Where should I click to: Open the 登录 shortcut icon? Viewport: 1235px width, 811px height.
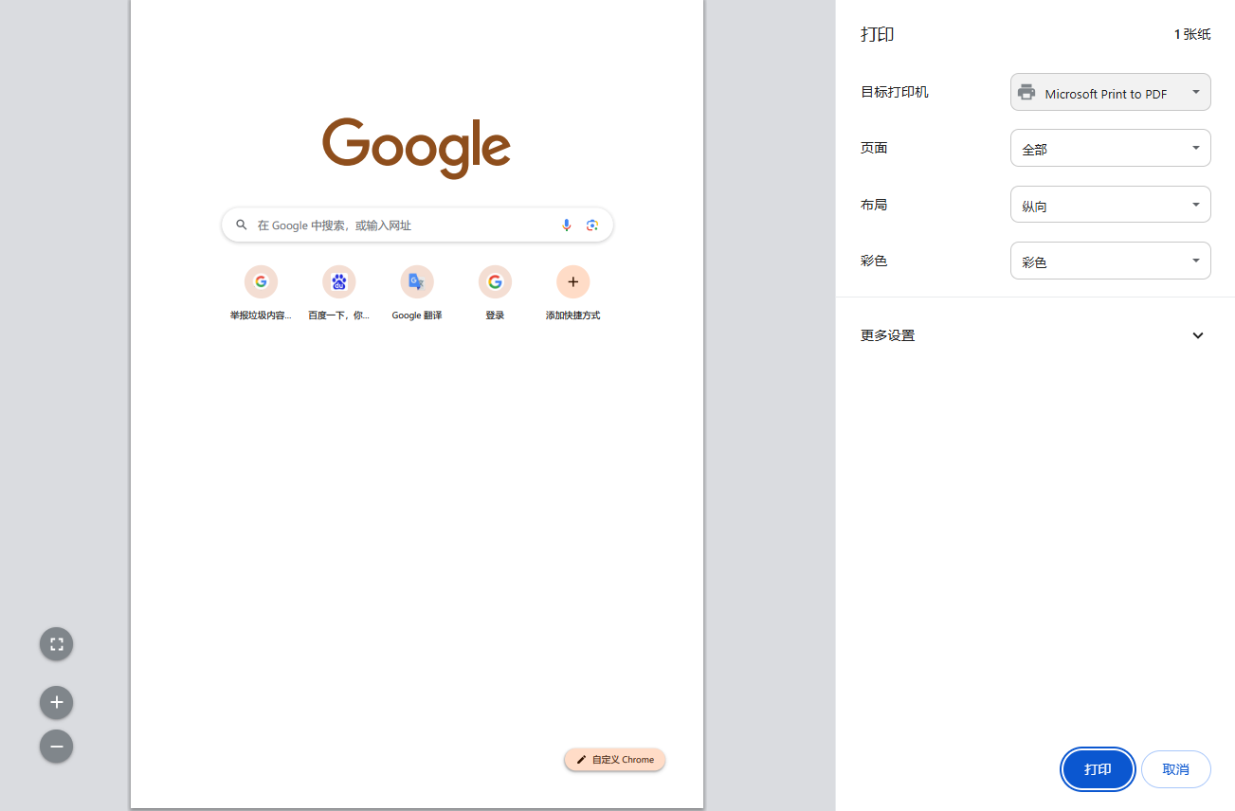point(495,281)
